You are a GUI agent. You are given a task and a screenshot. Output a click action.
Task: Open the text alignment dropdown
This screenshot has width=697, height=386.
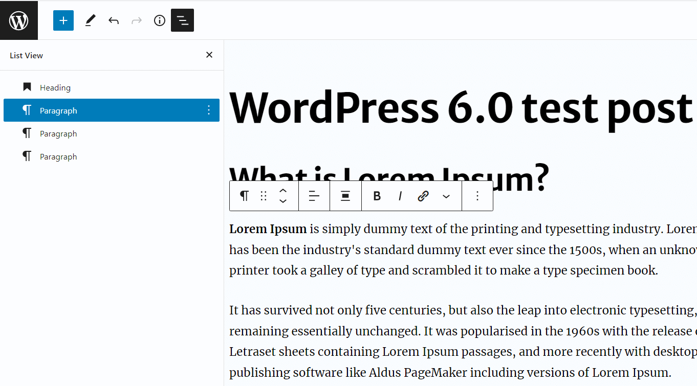(314, 196)
